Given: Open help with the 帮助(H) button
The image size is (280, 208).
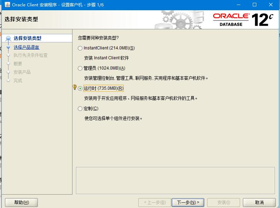Looking at the screenshot, I should tap(22, 202).
